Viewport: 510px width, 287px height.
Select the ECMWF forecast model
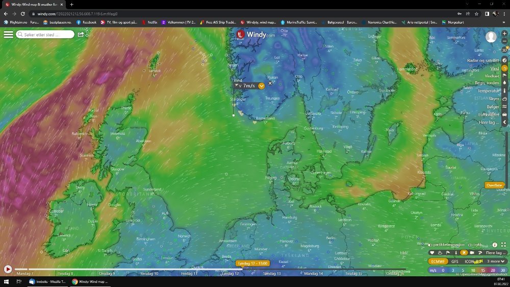pyautogui.click(x=438, y=261)
